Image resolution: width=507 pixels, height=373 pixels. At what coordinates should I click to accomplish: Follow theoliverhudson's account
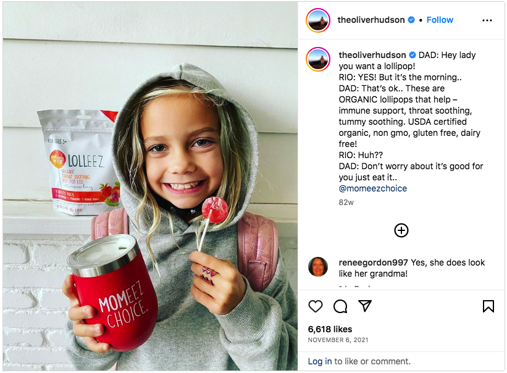click(x=440, y=20)
